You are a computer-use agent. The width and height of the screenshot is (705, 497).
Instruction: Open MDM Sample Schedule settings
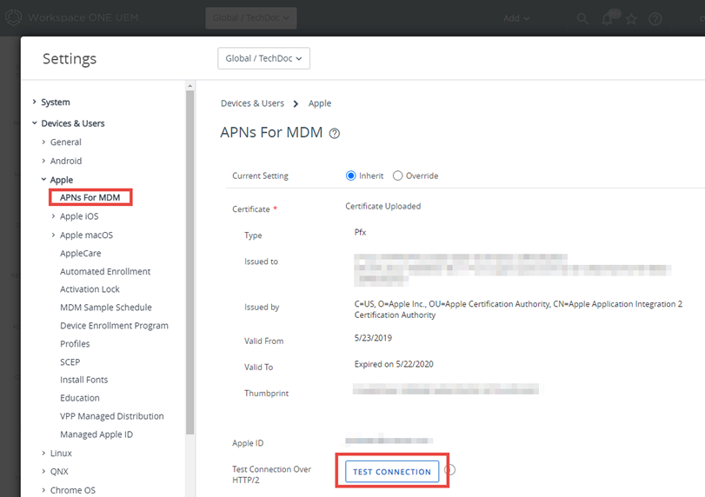tap(106, 308)
